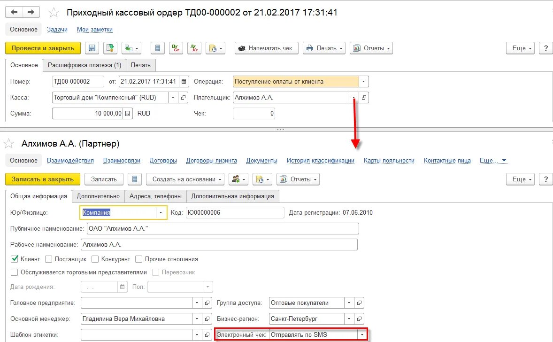
Task: Add the cash order to favorites
Action: pos(54,13)
